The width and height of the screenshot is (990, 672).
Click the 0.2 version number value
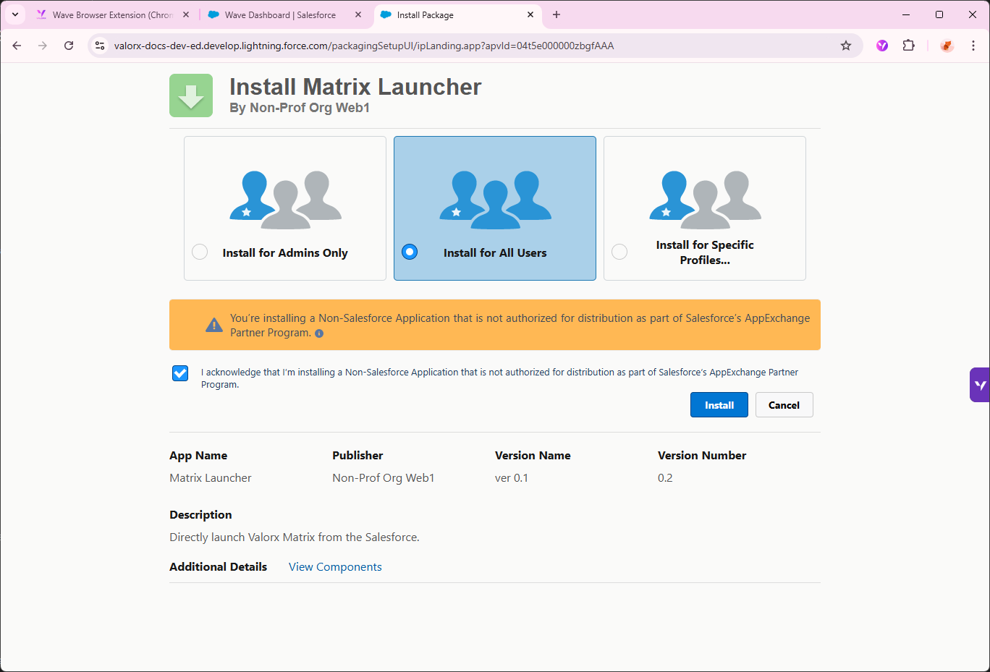(x=665, y=478)
